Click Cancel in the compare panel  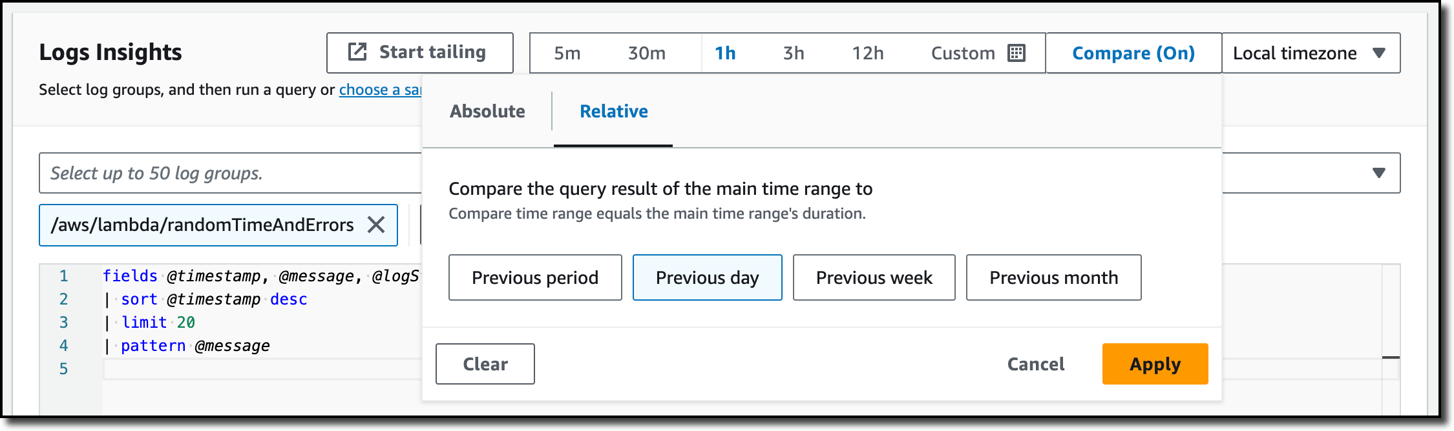[x=1035, y=364]
